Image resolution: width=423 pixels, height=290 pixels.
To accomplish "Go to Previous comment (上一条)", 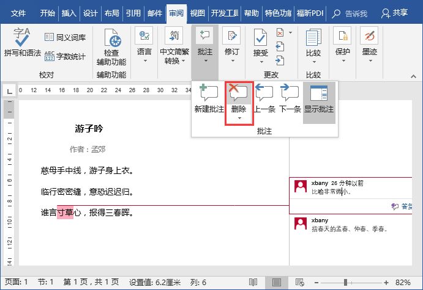I will click(x=264, y=98).
